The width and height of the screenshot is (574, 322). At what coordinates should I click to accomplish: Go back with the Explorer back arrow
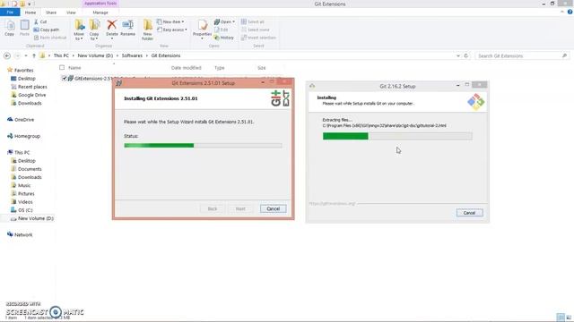(7, 55)
